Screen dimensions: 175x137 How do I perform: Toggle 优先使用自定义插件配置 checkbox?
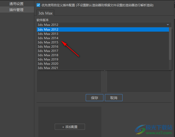click(38, 5)
